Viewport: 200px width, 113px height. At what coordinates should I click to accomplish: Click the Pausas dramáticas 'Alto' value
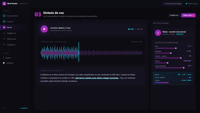(x=190, y=66)
